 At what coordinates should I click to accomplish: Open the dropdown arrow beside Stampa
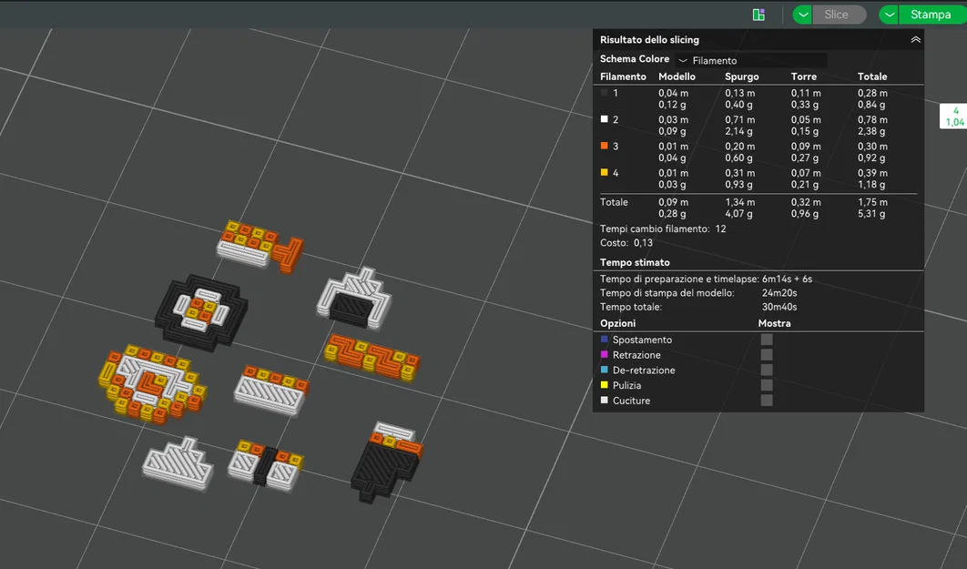[x=889, y=15]
